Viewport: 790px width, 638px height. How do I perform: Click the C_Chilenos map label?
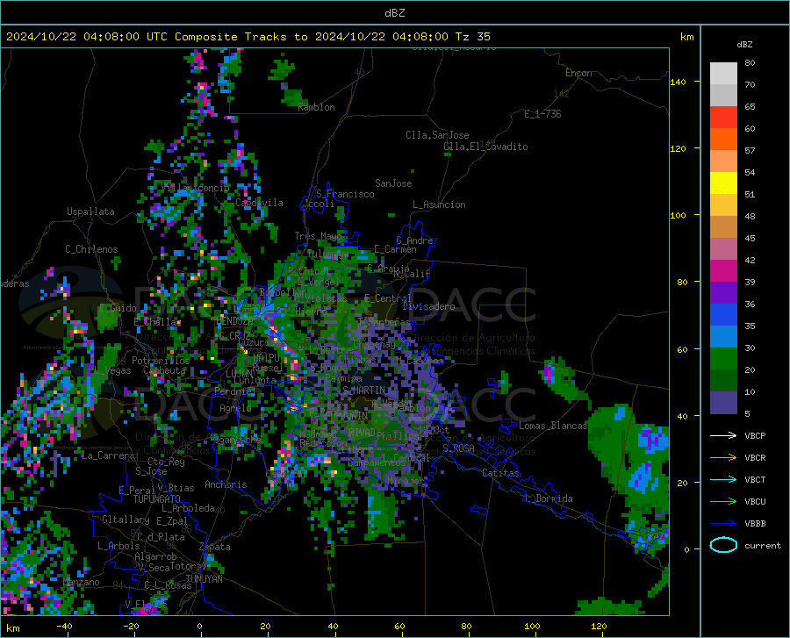pyautogui.click(x=91, y=249)
